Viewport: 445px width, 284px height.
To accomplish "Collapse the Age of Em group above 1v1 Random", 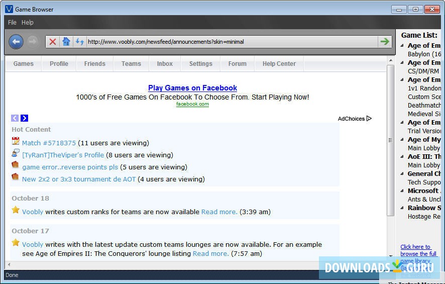I will (x=402, y=79).
